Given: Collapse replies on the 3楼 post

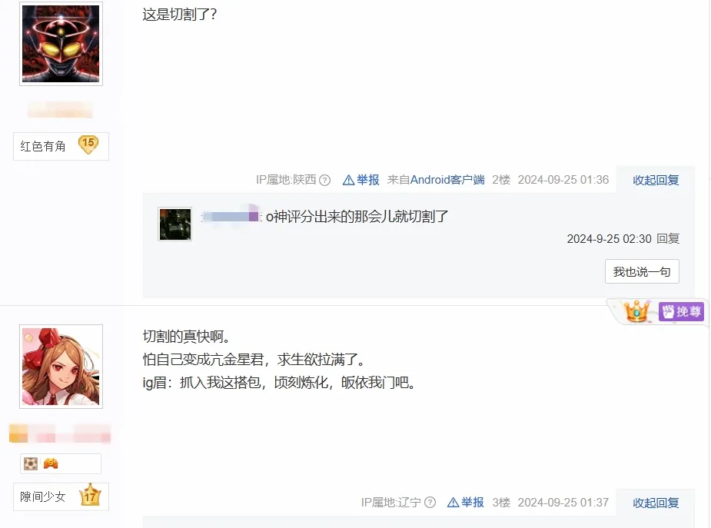Looking at the screenshot, I should point(656,503).
